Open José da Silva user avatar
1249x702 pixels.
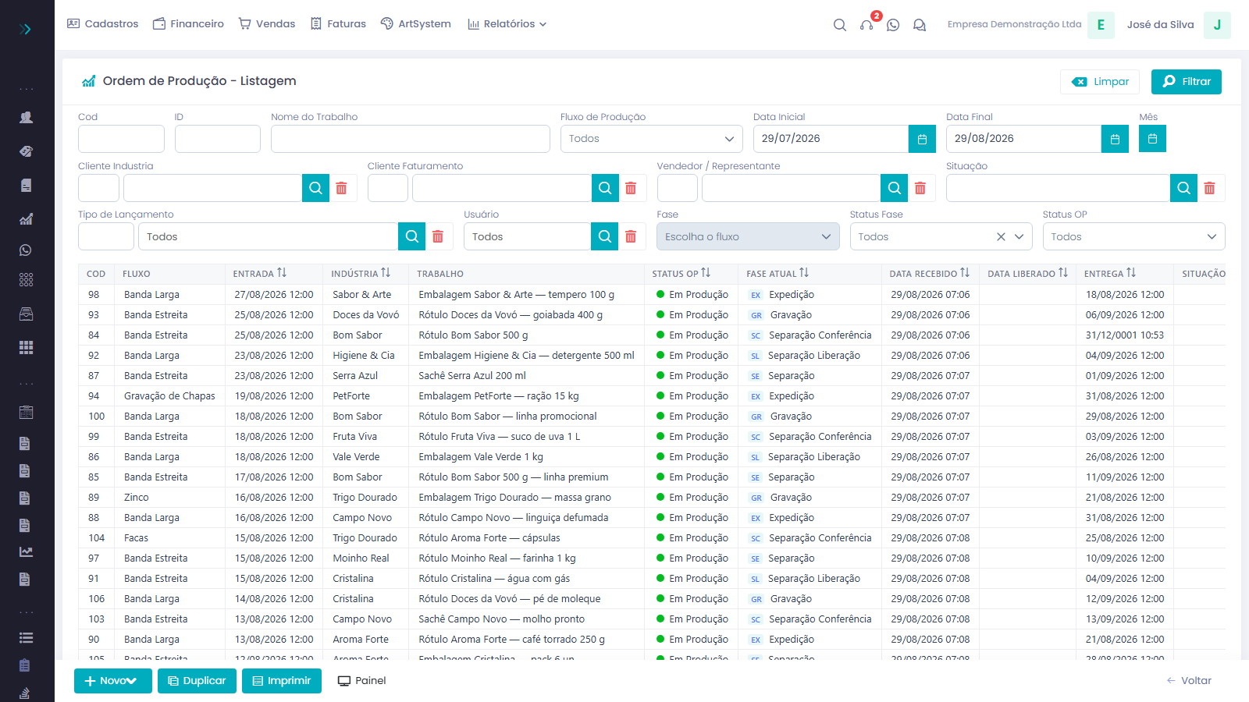point(1217,25)
